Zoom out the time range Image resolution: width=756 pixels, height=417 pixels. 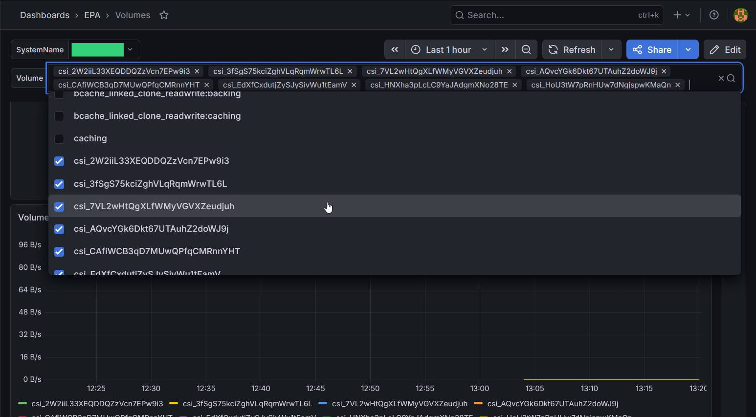tap(526, 49)
